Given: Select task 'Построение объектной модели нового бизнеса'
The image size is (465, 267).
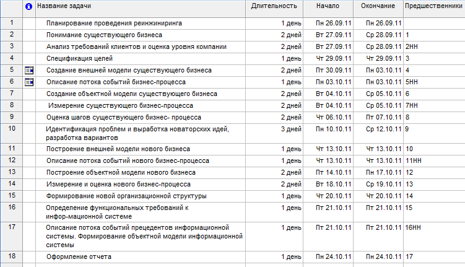Looking at the screenshot, I should click(x=121, y=173).
